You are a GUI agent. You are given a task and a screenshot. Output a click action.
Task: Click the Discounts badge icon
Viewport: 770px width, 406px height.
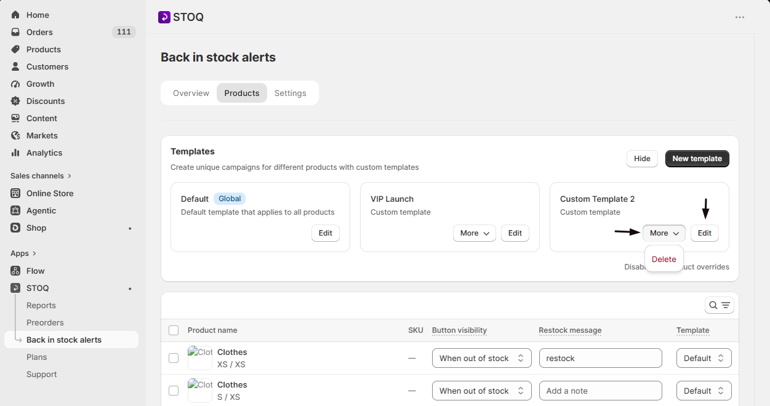pos(15,101)
